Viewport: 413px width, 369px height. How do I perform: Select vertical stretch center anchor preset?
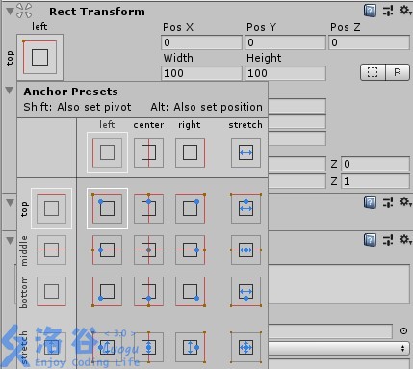[148, 347]
